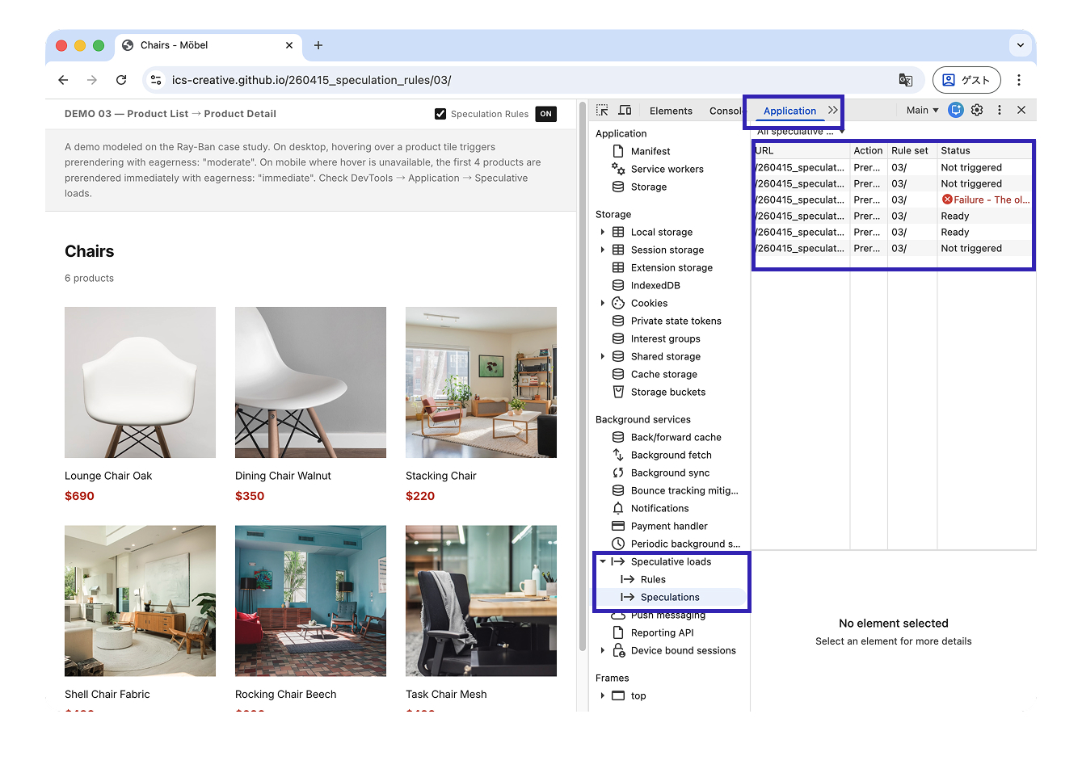
Task: Expand the Cookies tree node
Action: 603,304
